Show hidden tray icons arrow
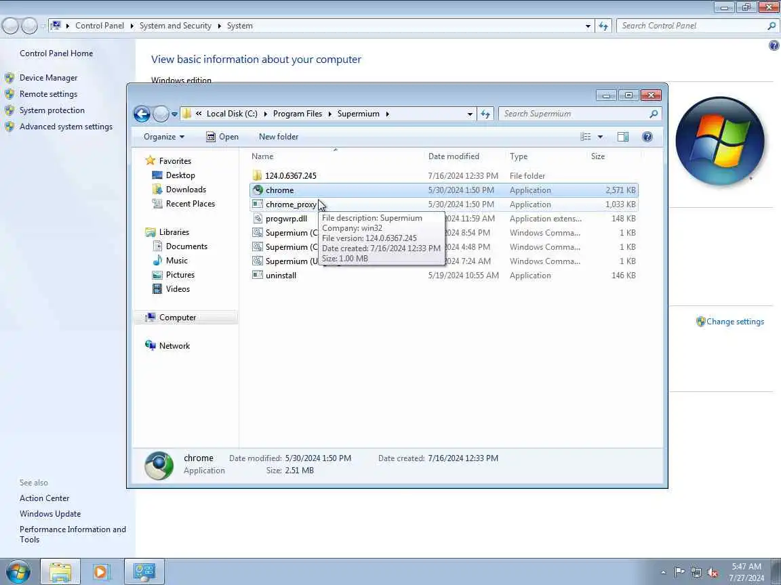The image size is (781, 585). (x=663, y=572)
